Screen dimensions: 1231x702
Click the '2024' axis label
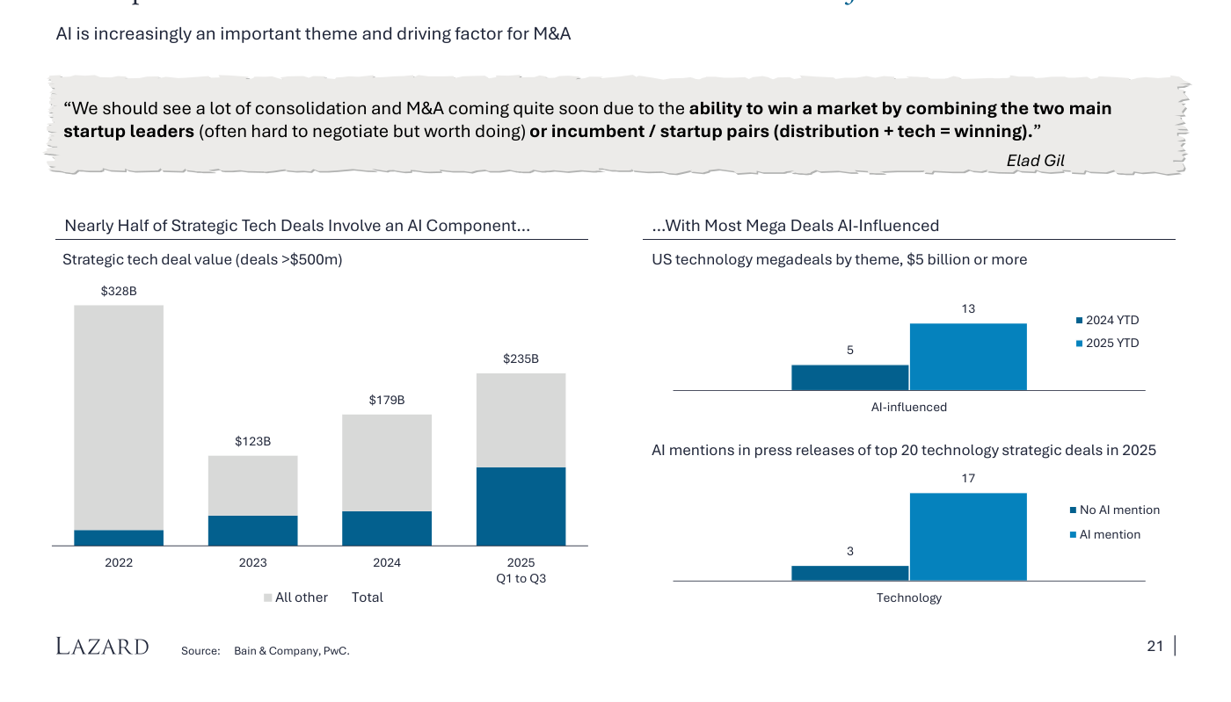(x=387, y=562)
